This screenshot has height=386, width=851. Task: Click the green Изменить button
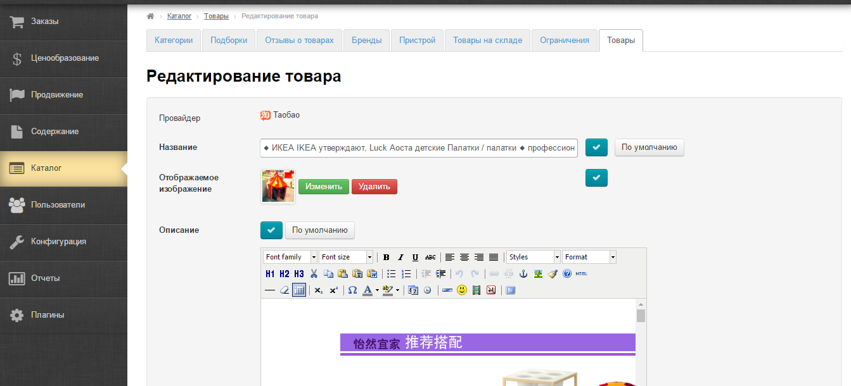coord(324,187)
